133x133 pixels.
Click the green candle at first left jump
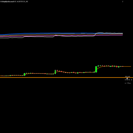pyautogui.click(x=24, y=74)
